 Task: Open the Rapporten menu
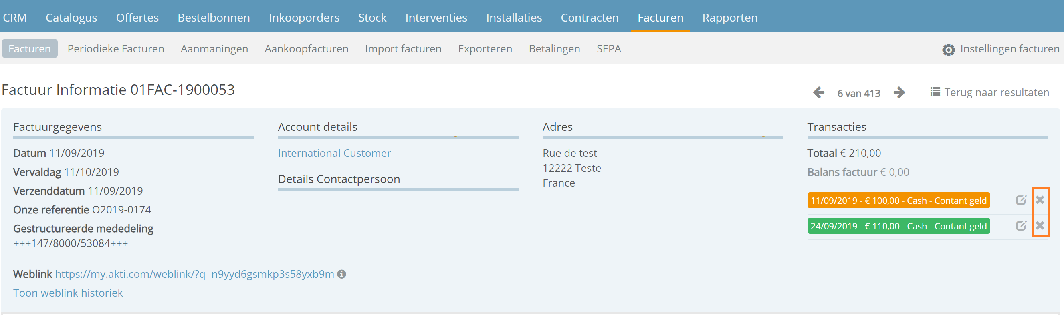729,17
